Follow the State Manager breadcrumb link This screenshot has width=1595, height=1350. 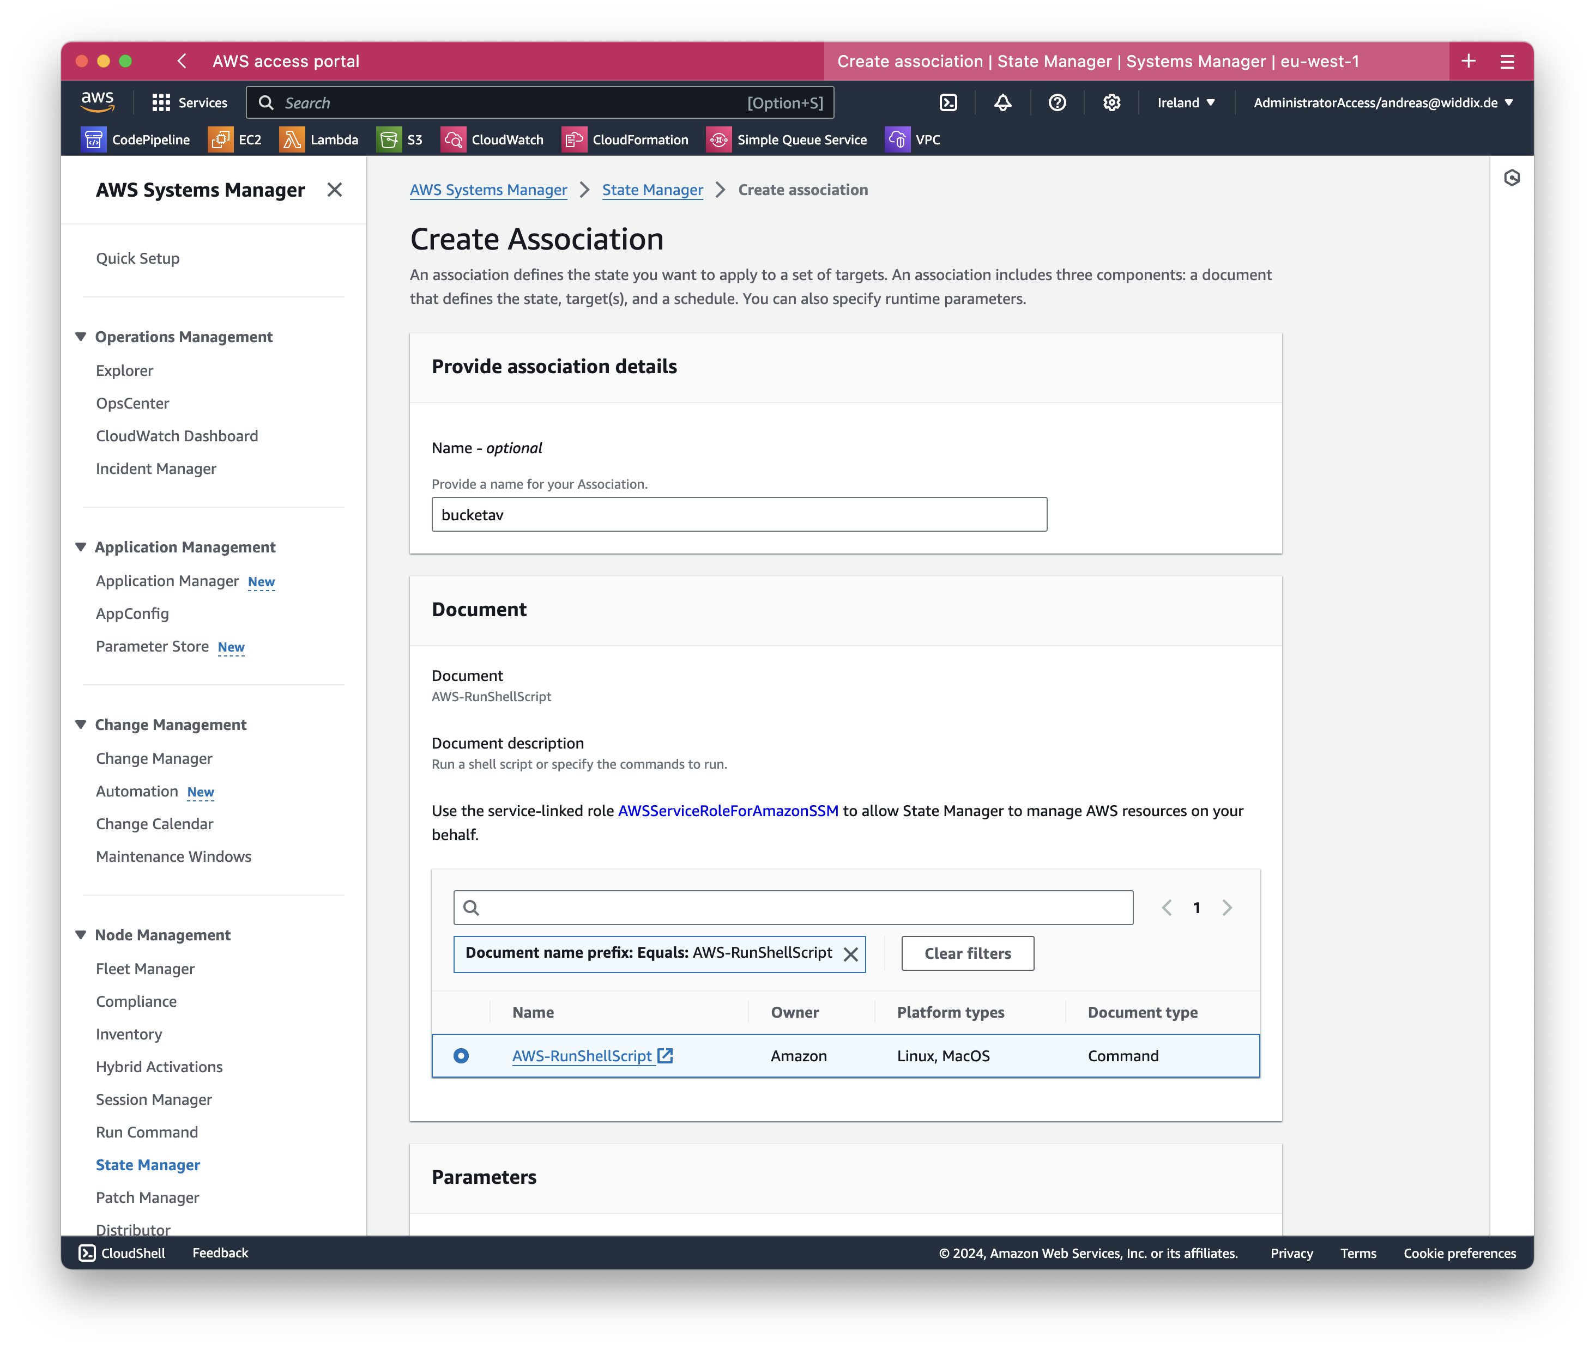pyautogui.click(x=652, y=190)
